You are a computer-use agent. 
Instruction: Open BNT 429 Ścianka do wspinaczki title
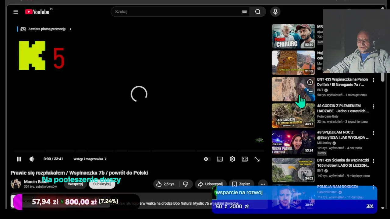point(343,163)
